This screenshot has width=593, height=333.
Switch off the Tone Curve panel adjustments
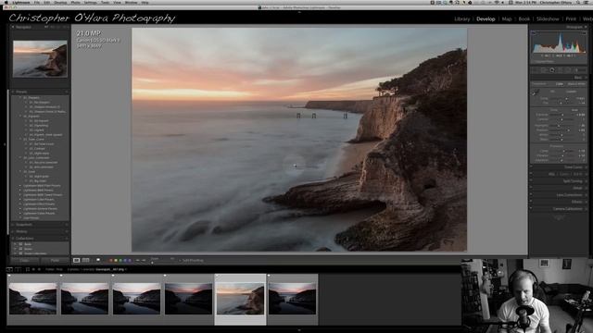click(x=531, y=166)
